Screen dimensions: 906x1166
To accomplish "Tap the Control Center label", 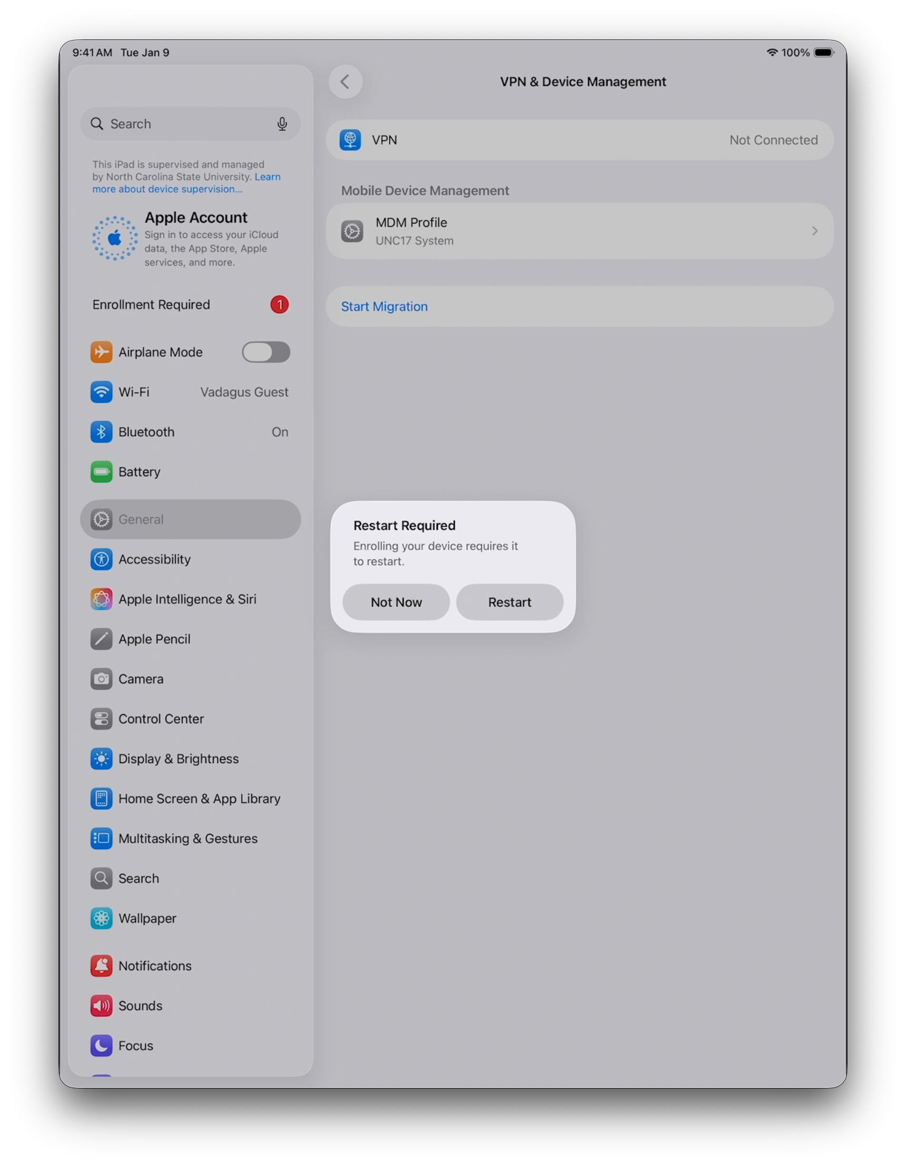I will pos(161,720).
